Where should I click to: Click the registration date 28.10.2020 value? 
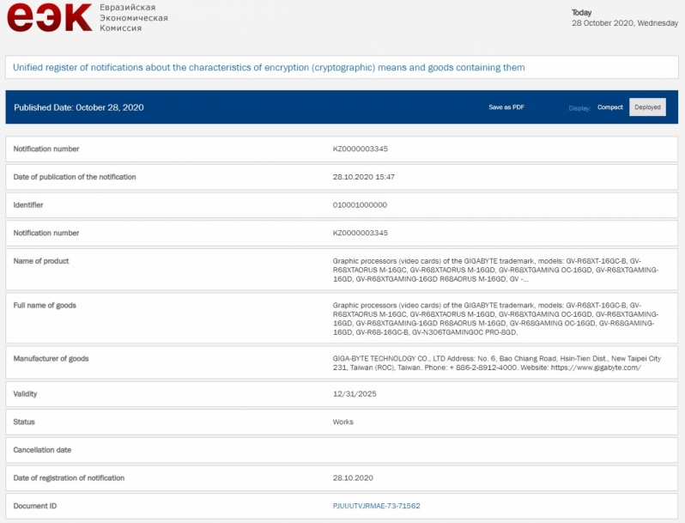[353, 478]
